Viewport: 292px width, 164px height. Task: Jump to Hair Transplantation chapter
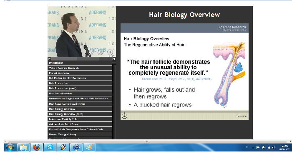coord(80,93)
